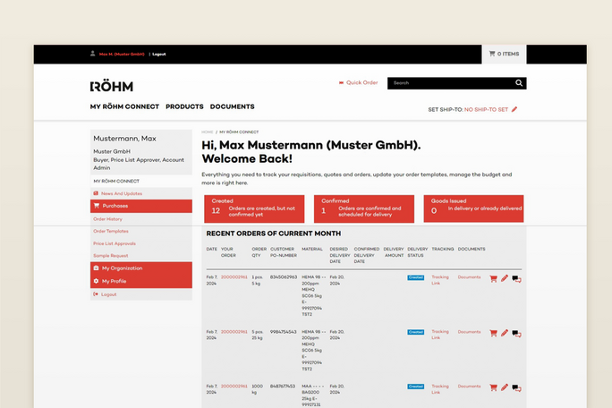Open the chat icon for first order
This screenshot has width=612, height=408.
pyautogui.click(x=516, y=279)
